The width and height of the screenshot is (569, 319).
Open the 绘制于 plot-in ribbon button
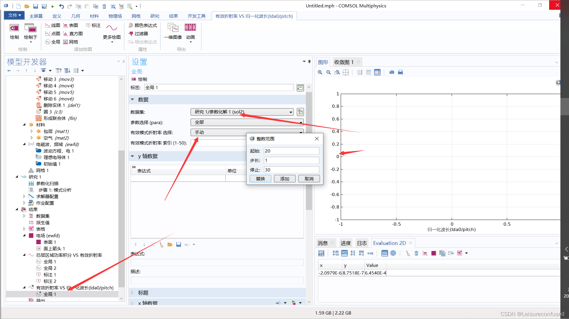(x=31, y=33)
